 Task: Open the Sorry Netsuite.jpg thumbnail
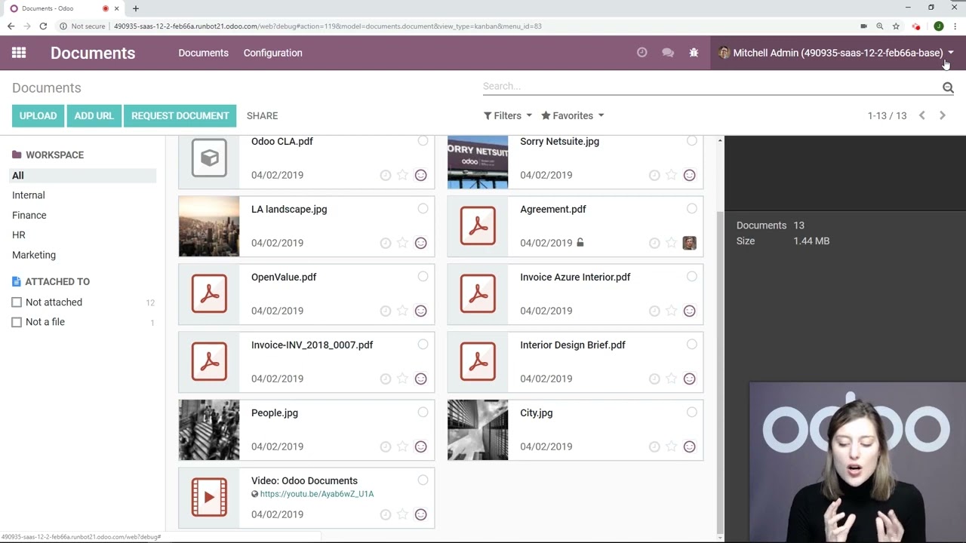[x=478, y=162]
